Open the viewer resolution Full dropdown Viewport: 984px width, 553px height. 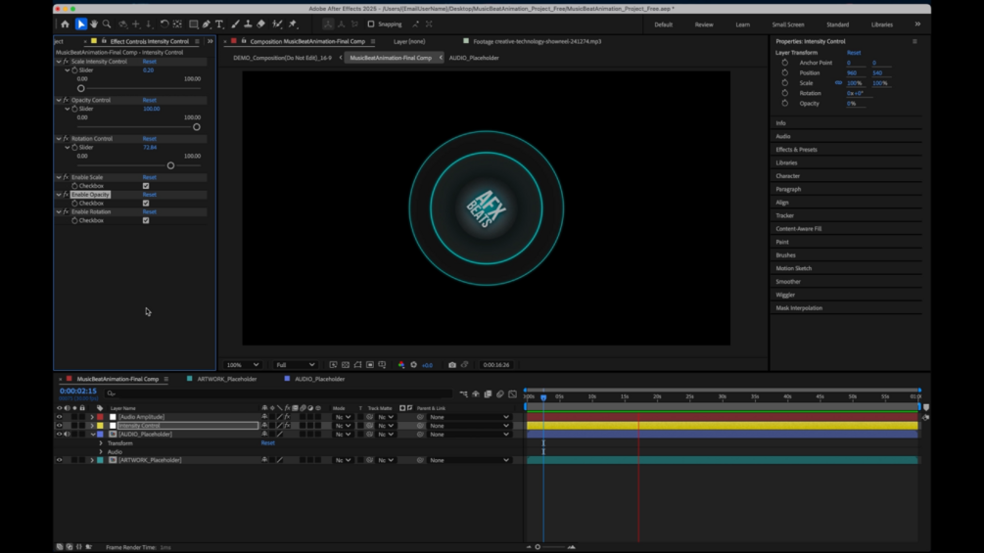click(295, 365)
